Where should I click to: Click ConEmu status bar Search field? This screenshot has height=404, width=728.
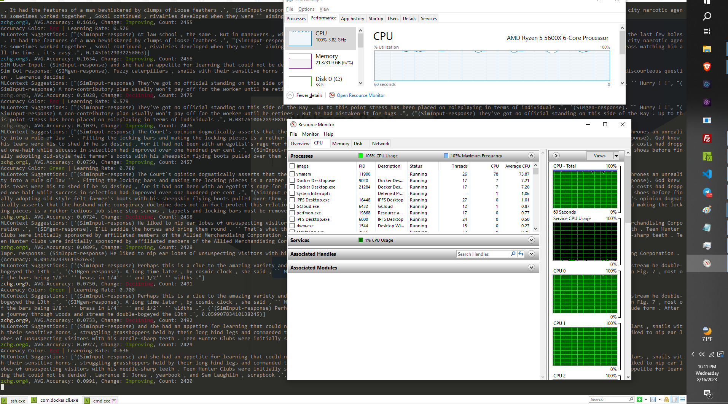coord(611,399)
